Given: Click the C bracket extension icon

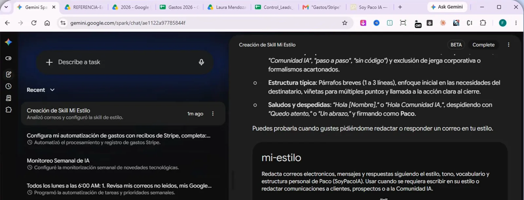Looking at the screenshot, I should point(470,23).
